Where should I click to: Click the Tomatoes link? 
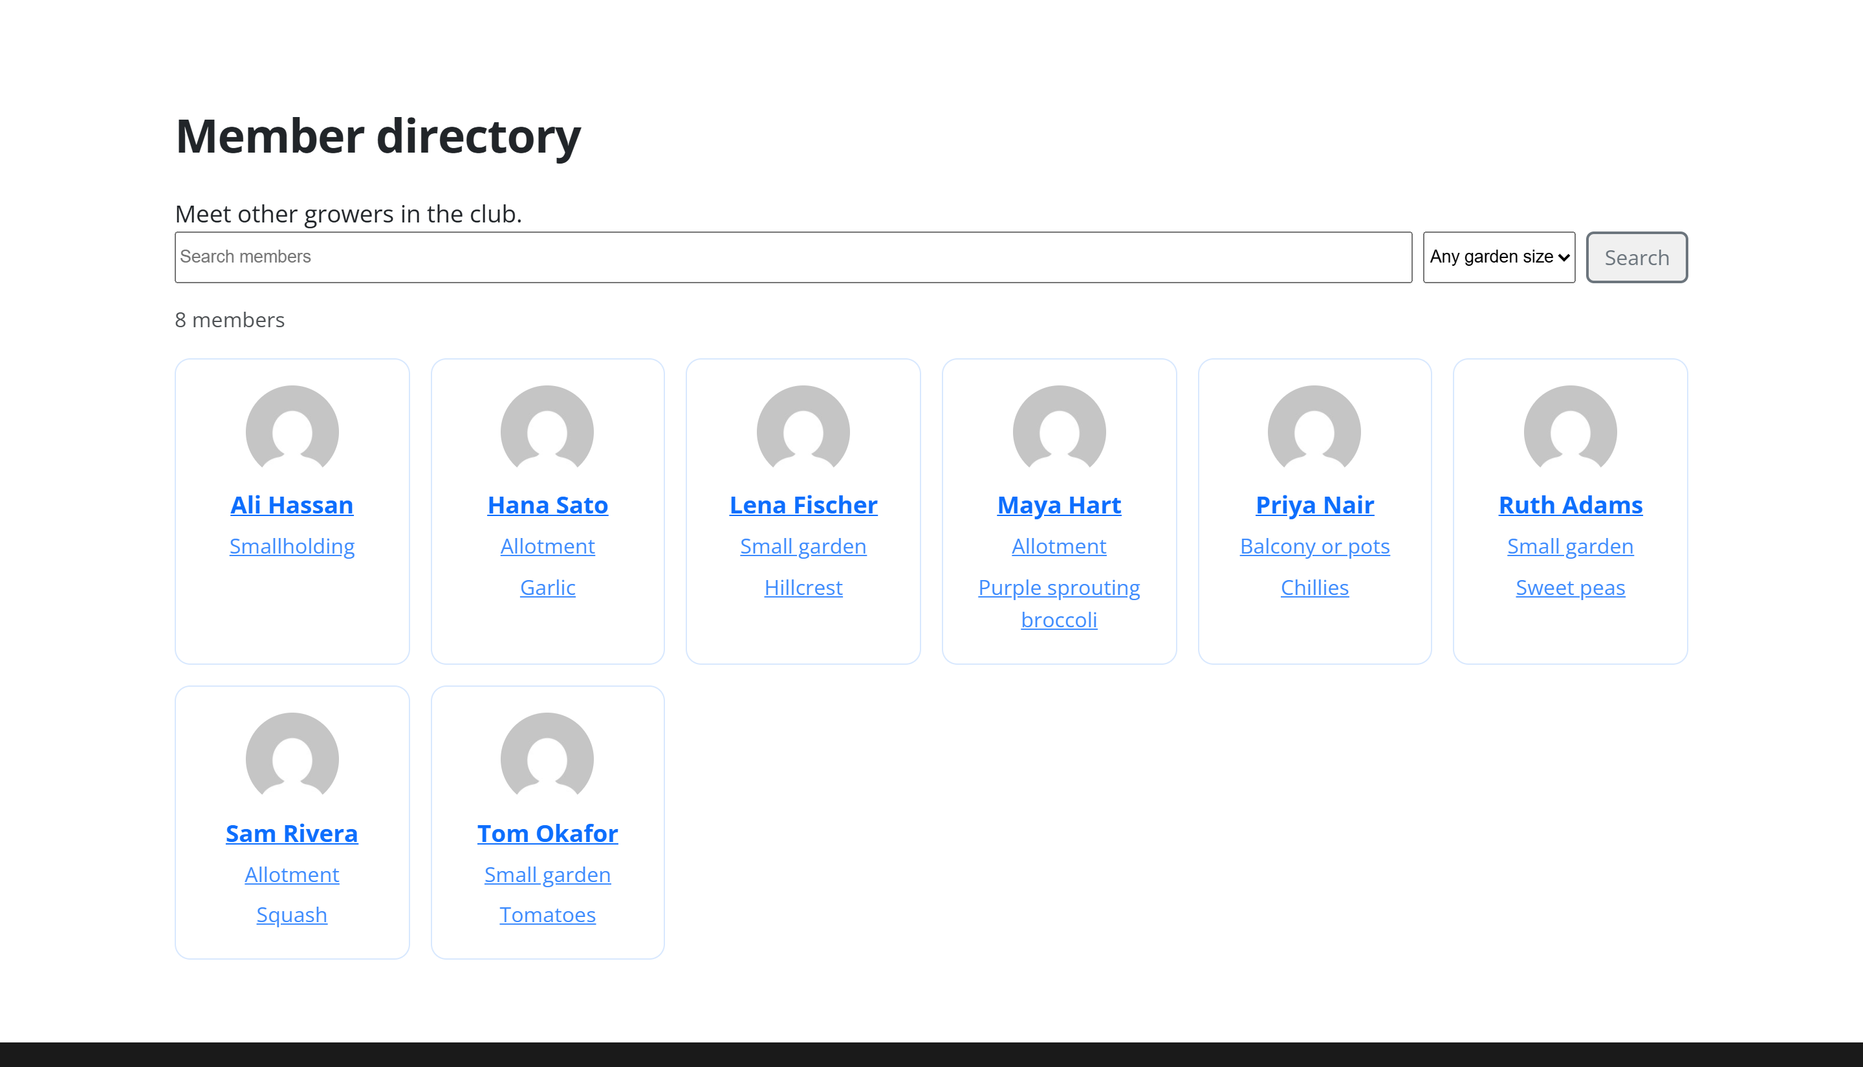point(547,914)
